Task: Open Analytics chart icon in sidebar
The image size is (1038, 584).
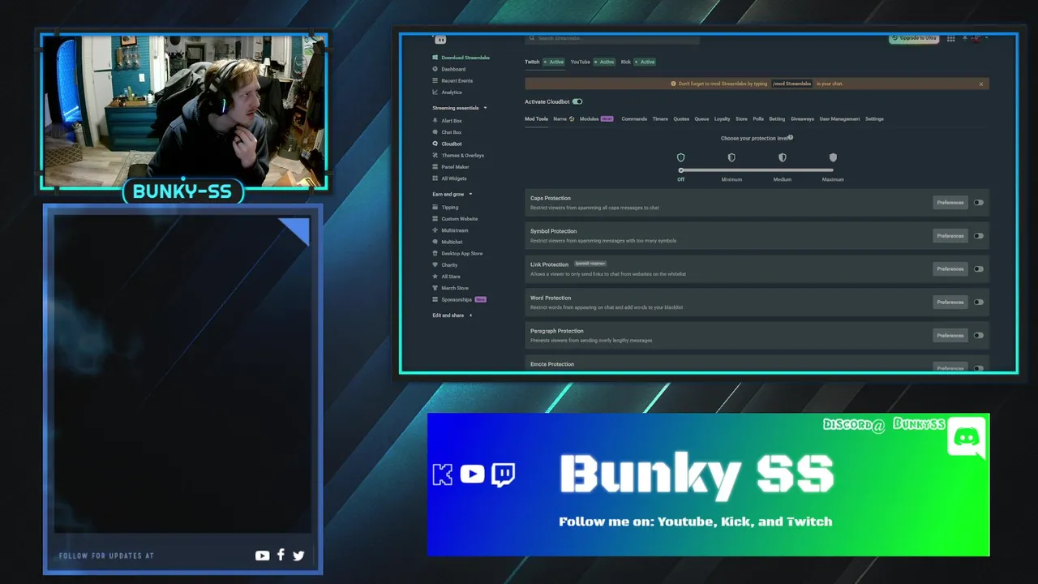Action: 435,92
